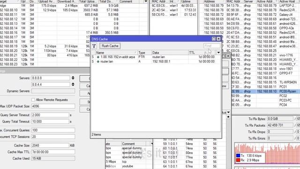The width and height of the screenshot is (300, 169).
Task: Click the Cache Used field showing 15 KiB
Action: click(53, 159)
